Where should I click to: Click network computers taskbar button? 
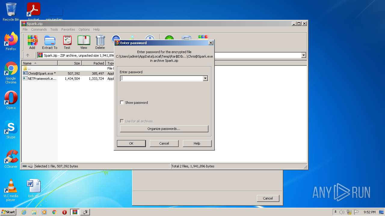click(x=85, y=212)
